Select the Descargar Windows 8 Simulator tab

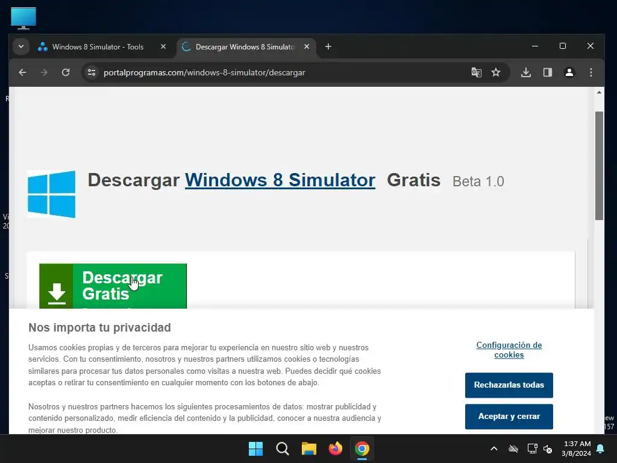click(x=245, y=47)
